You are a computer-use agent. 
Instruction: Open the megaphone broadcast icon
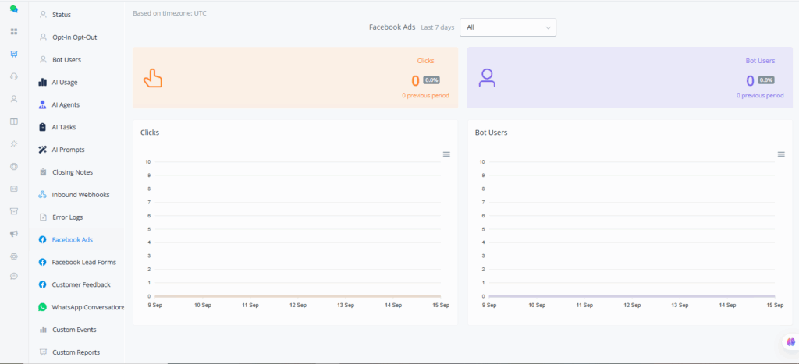coord(13,234)
